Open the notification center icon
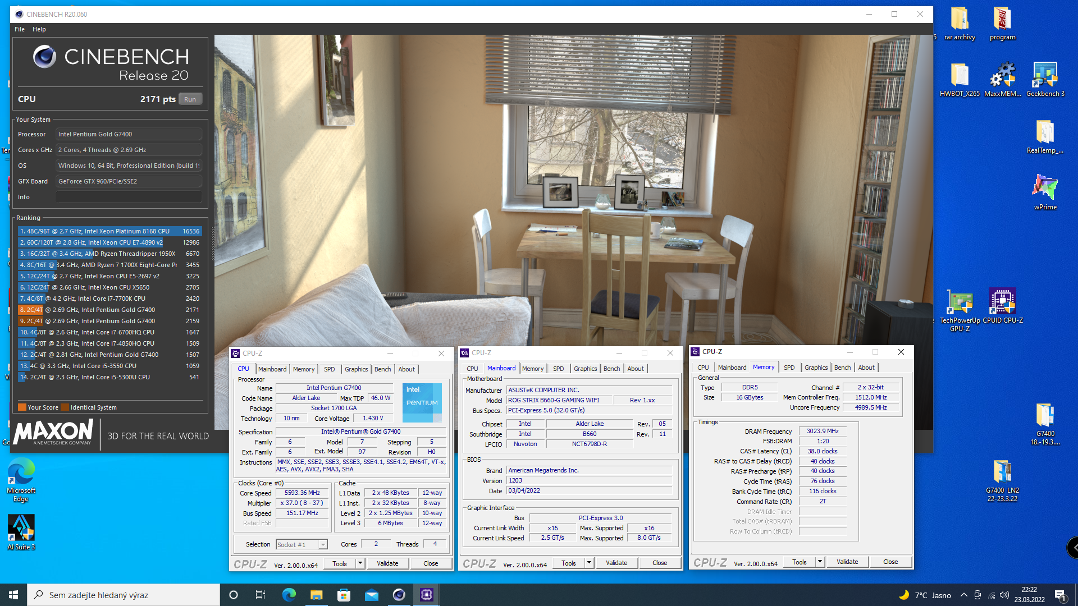Viewport: 1078px width, 606px height. [1060, 595]
